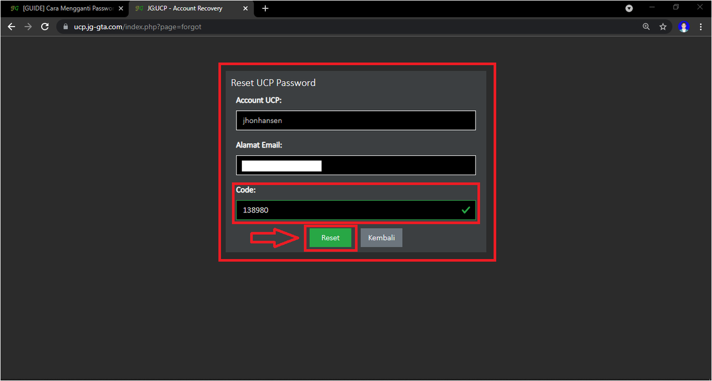
Task: Click the green checkmark in Code field
Action: pyautogui.click(x=466, y=210)
